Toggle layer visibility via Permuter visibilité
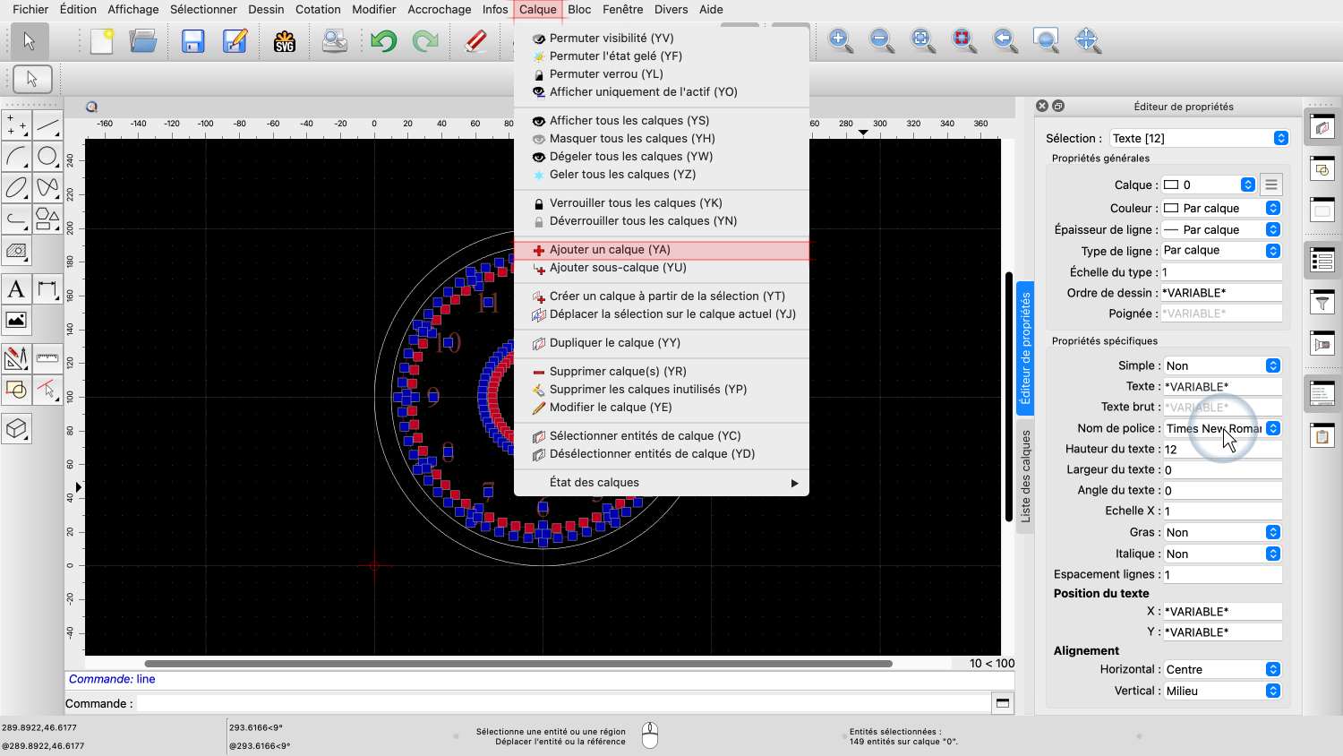Image resolution: width=1343 pixels, height=756 pixels. 612,39
